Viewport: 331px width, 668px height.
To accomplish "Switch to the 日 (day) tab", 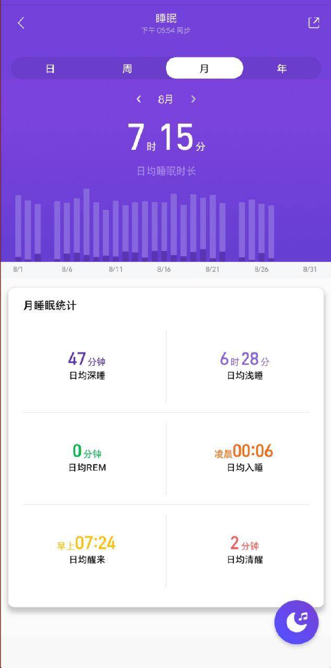I will 50,68.
